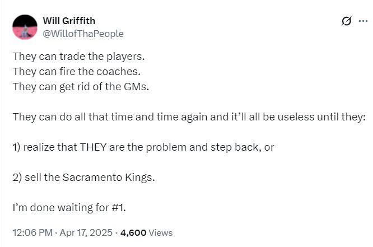Open the three-dot More options menu
373x247 pixels.
[362, 21]
